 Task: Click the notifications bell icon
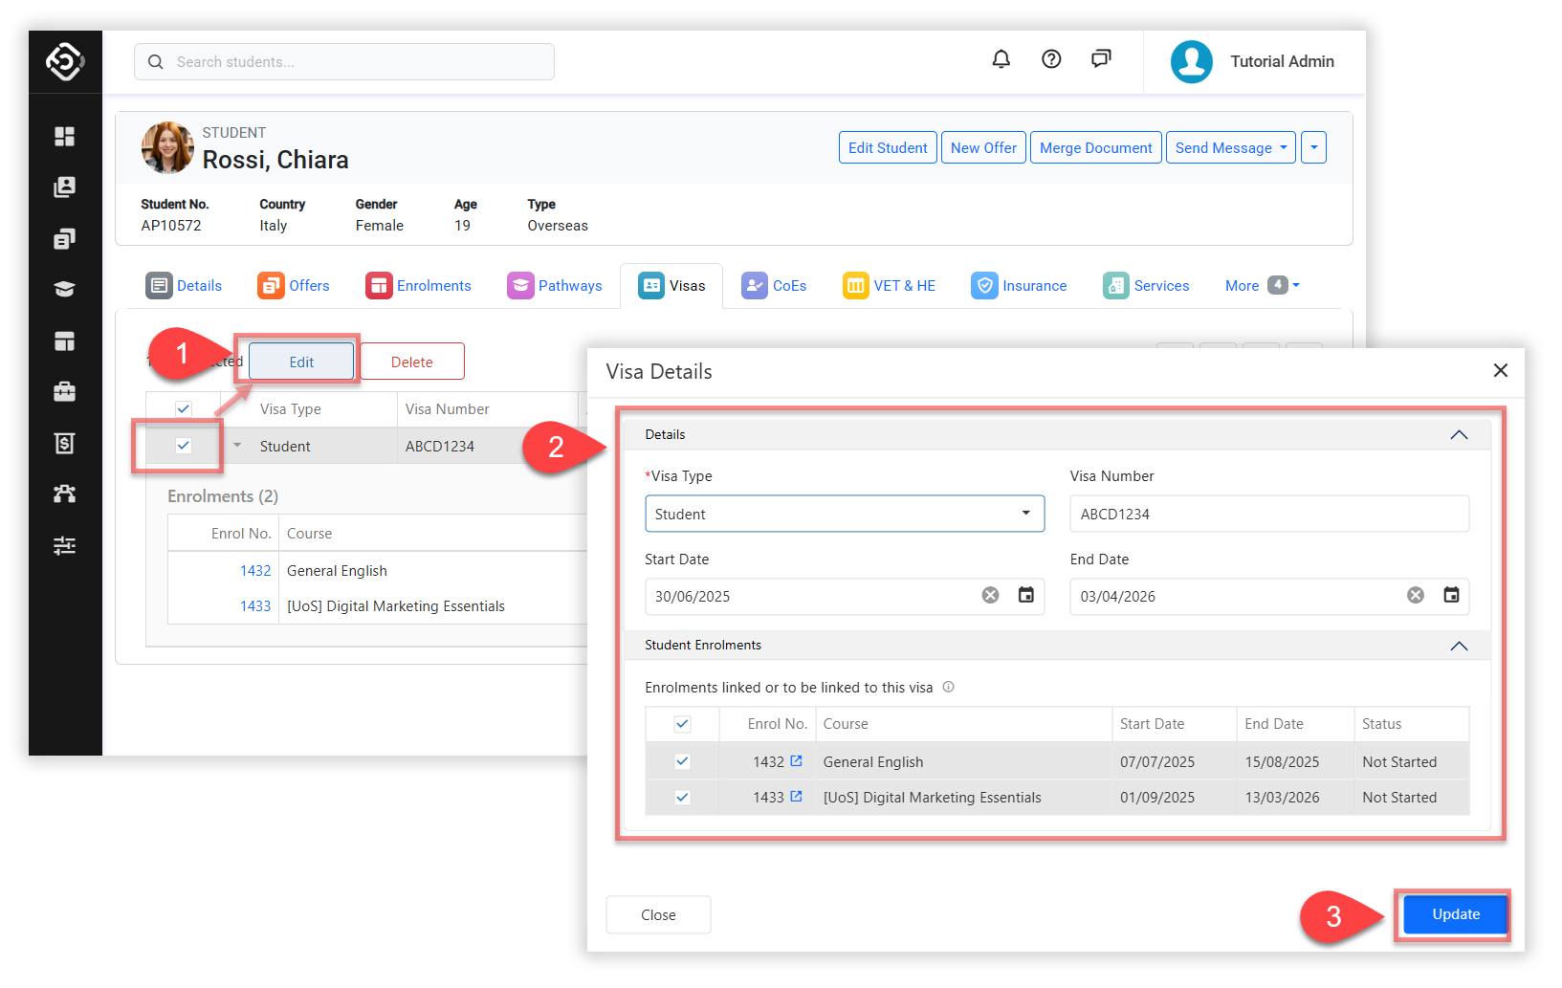point(1001,59)
